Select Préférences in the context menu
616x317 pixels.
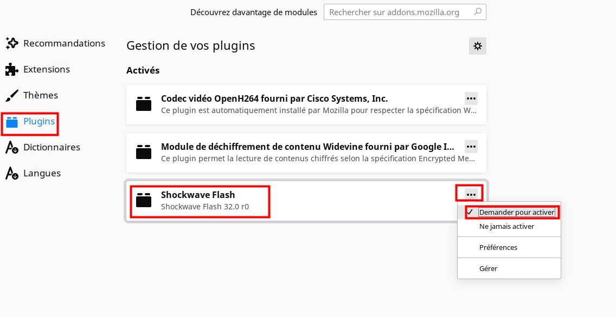[x=498, y=247]
